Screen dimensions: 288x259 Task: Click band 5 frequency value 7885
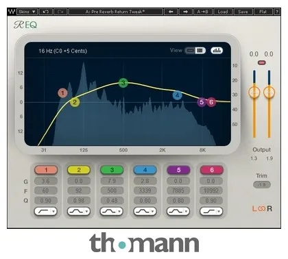(x=178, y=190)
